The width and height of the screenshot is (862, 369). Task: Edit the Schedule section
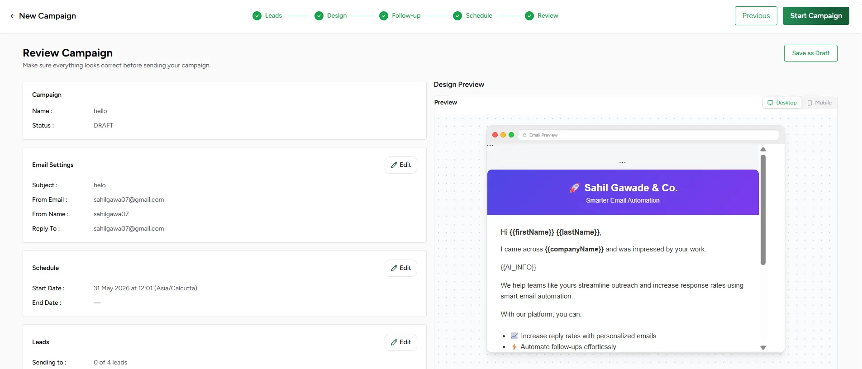tap(401, 268)
